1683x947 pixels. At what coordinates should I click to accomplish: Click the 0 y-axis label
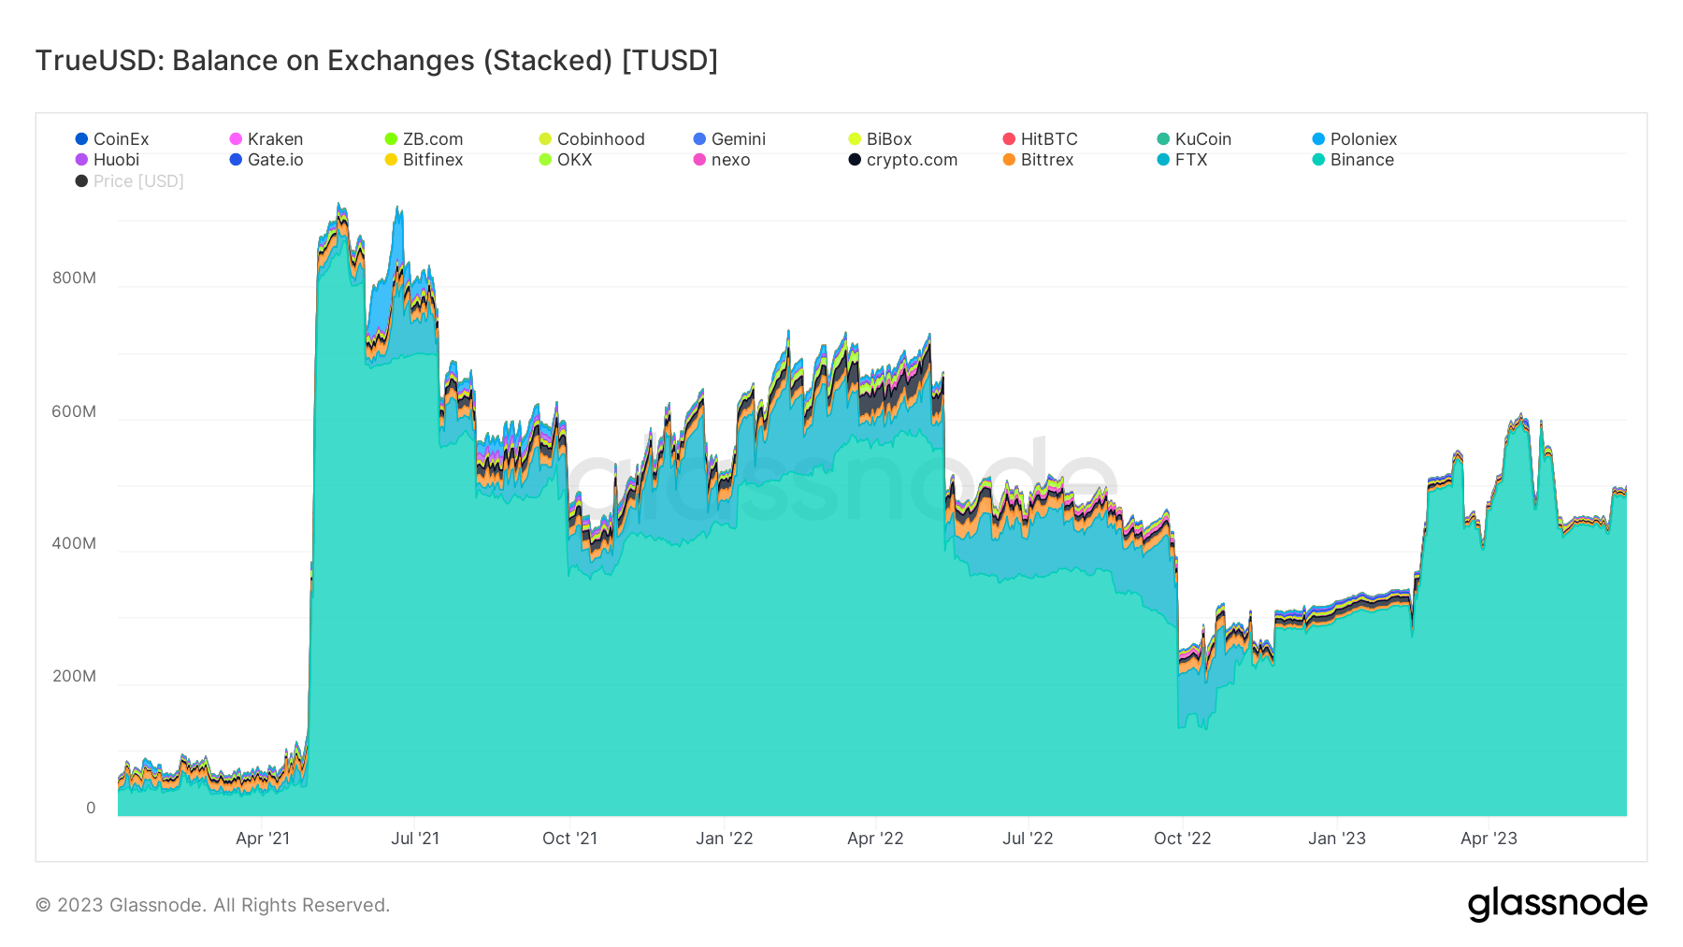click(x=91, y=808)
